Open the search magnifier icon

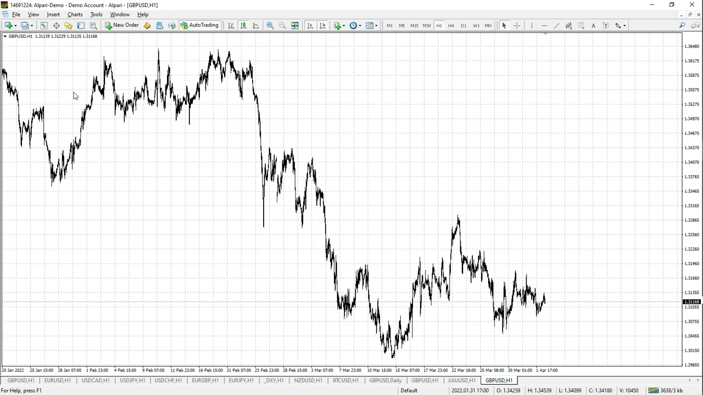click(x=682, y=25)
